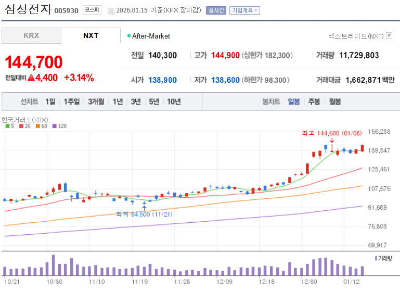
Task: Click the 넥스트레이드(NXT) label
Action: [356, 36]
